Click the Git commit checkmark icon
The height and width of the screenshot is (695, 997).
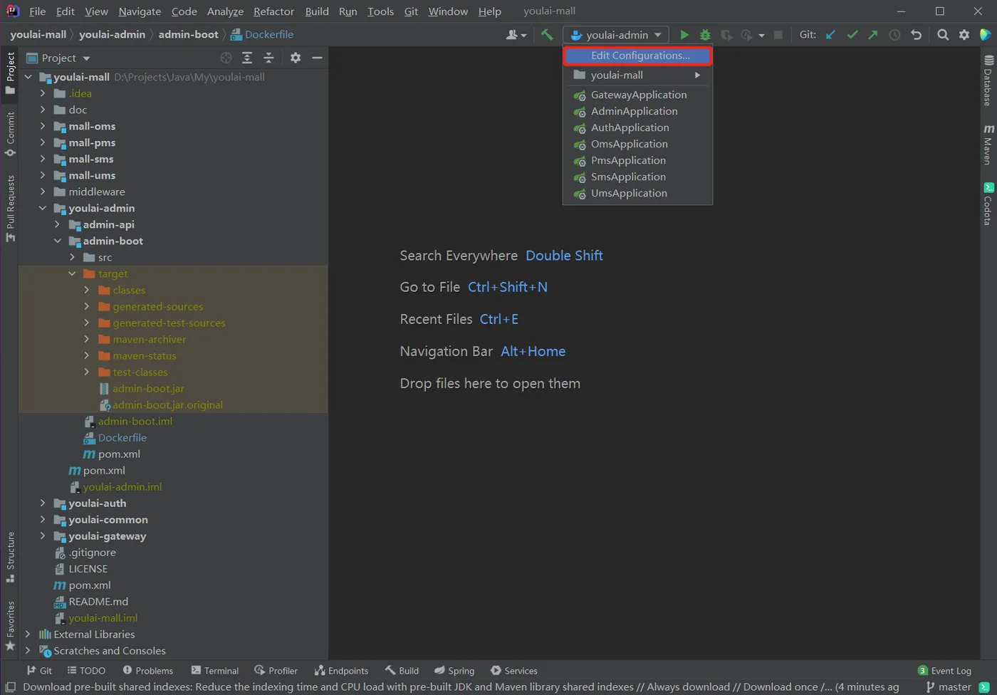(852, 34)
